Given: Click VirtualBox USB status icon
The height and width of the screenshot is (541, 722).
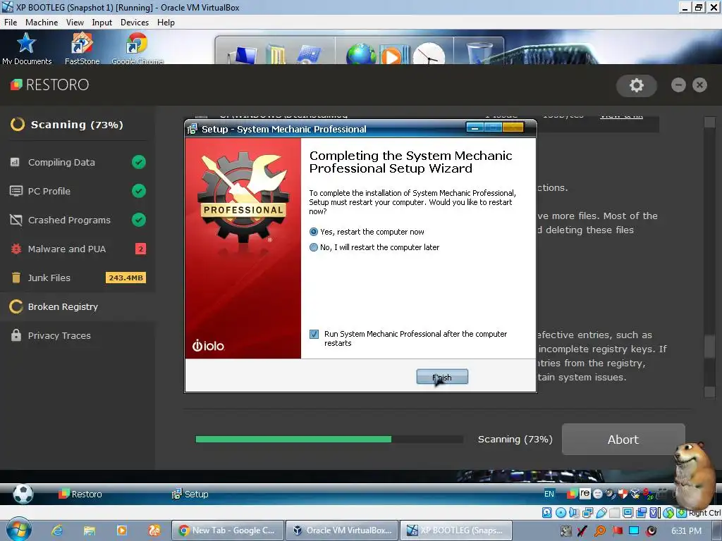Looking at the screenshot, I should click(x=601, y=513).
